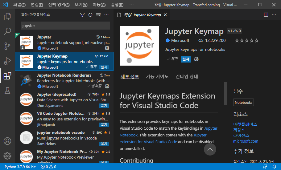Open the Manage gear in activity bar
The width and height of the screenshot is (281, 170).
pyautogui.click(x=7, y=156)
